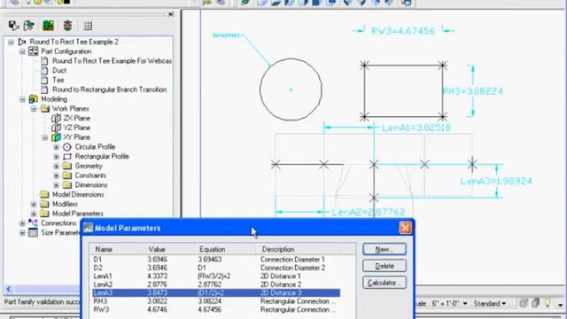The image size is (567, 319).
Task: Click the Model Parameters folder icon
Action: (45, 214)
